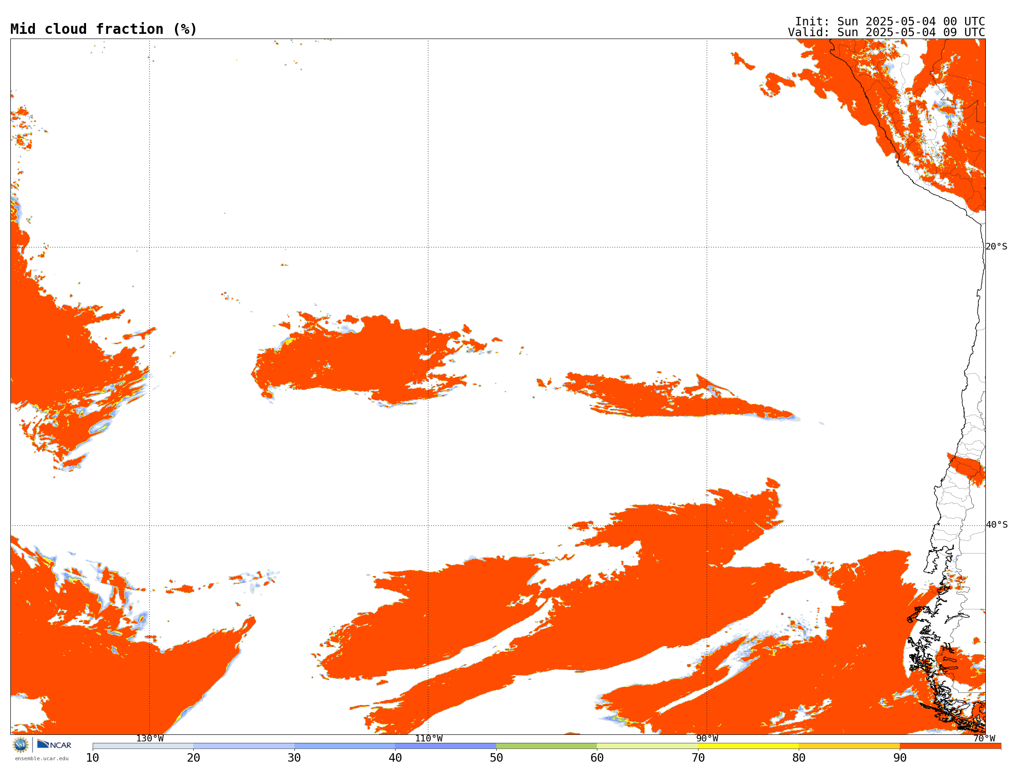1016x764 pixels.
Task: Pick the 30-40 blue colorbar segment
Action: (x=345, y=746)
